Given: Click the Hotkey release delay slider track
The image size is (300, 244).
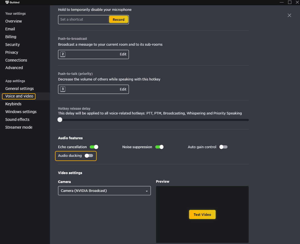Looking at the screenshot, I should (x=153, y=120).
